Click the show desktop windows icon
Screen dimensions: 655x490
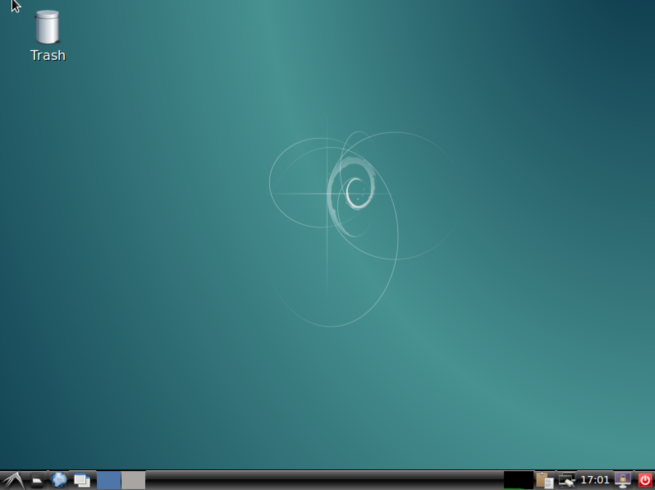(82, 480)
